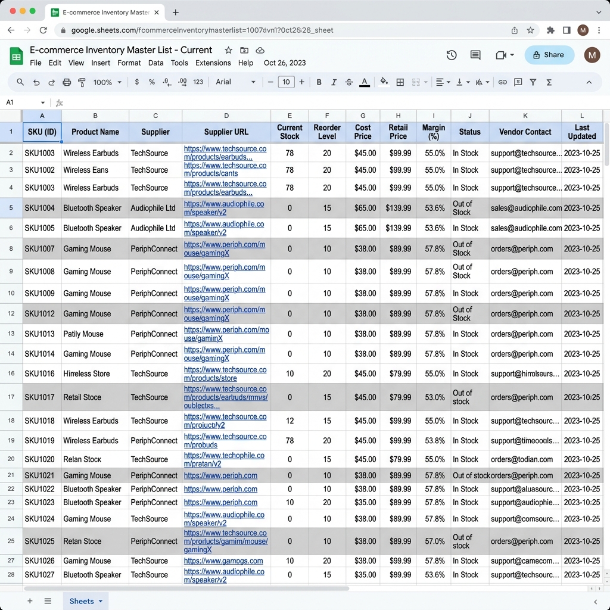Create a filter
The height and width of the screenshot is (610, 610).
pos(533,82)
